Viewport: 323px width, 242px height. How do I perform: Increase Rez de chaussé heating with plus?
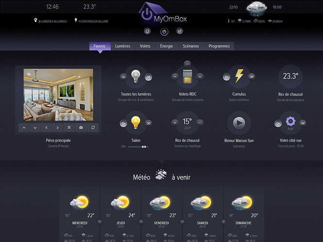click(175, 123)
